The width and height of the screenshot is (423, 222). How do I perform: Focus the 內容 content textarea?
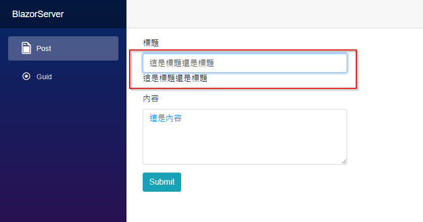[245, 137]
